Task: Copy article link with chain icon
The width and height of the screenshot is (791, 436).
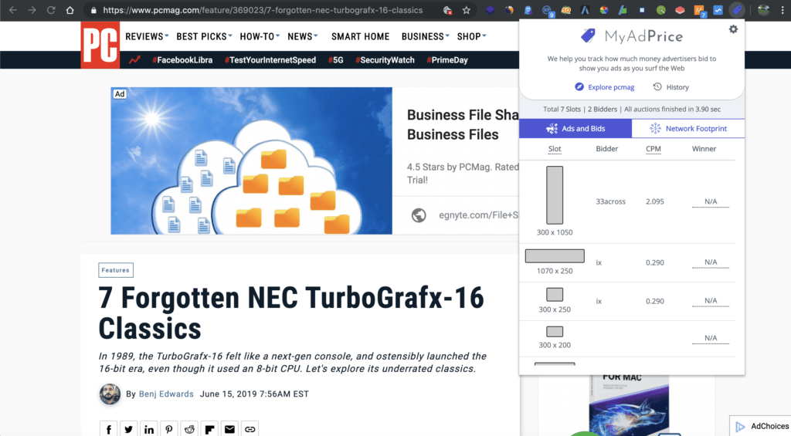Action: (250, 429)
